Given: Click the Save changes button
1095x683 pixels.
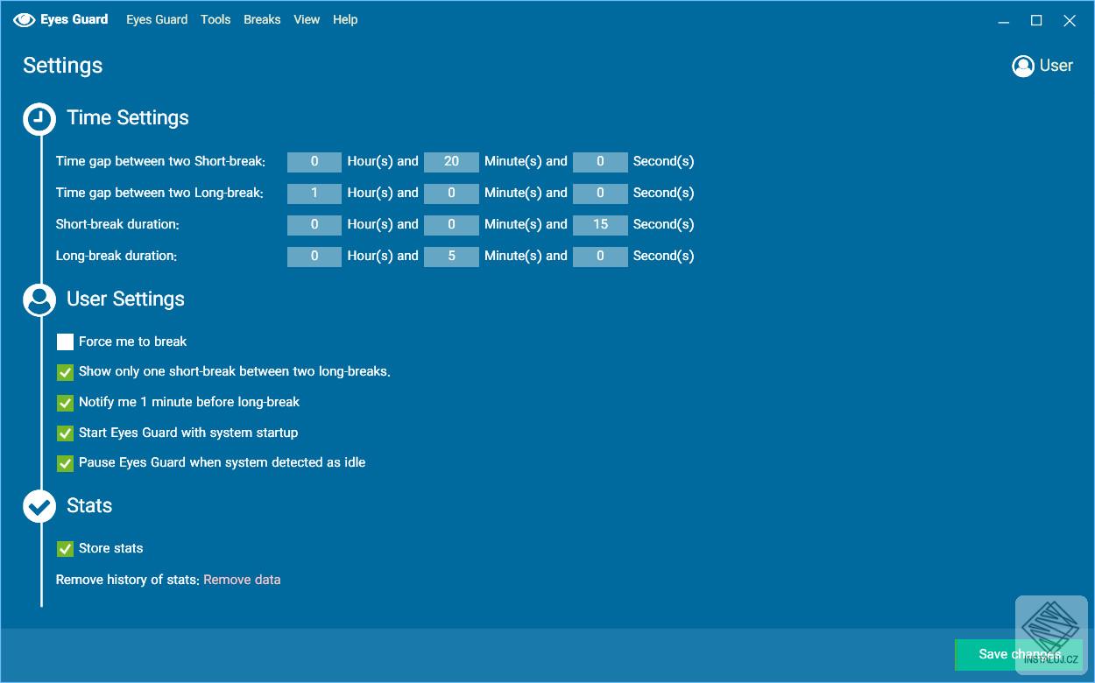Looking at the screenshot, I should (x=1019, y=654).
